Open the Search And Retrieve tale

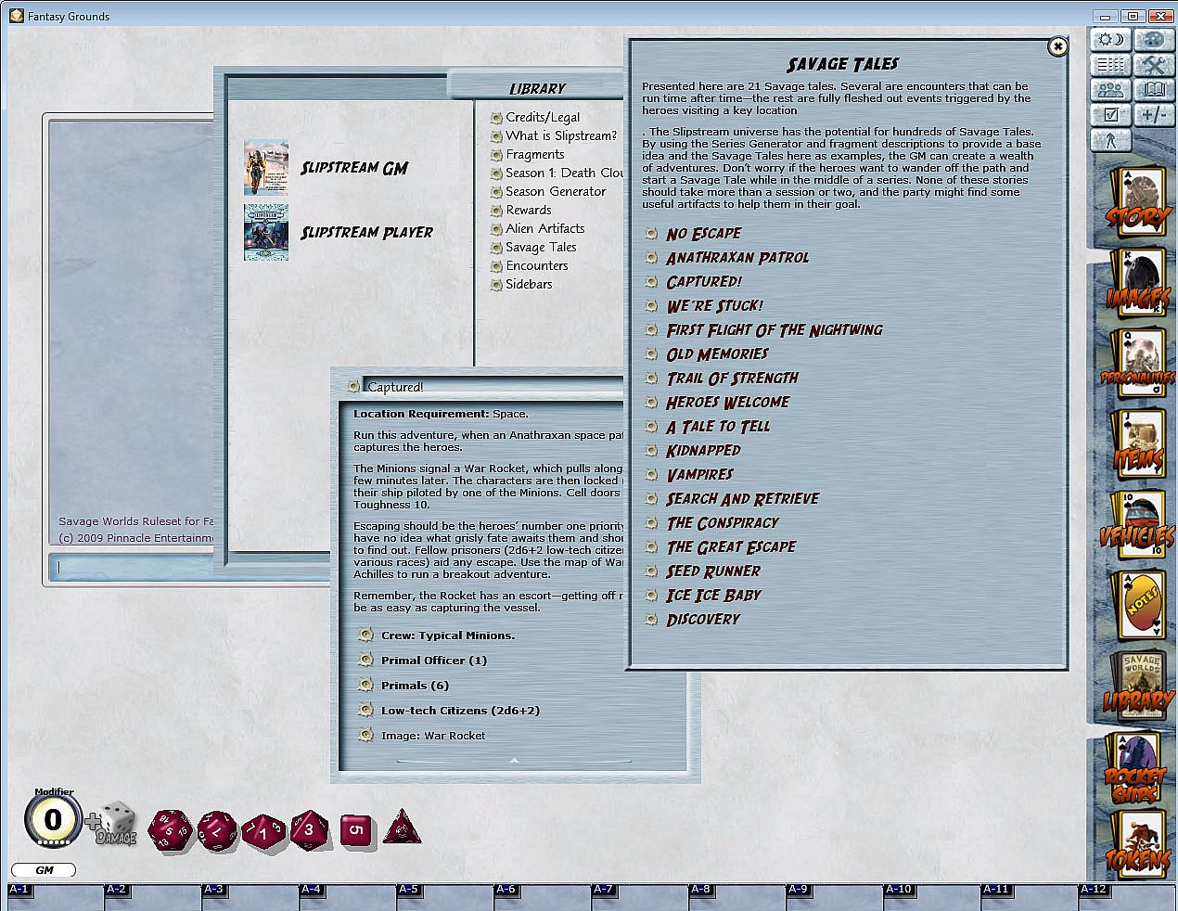coord(742,498)
